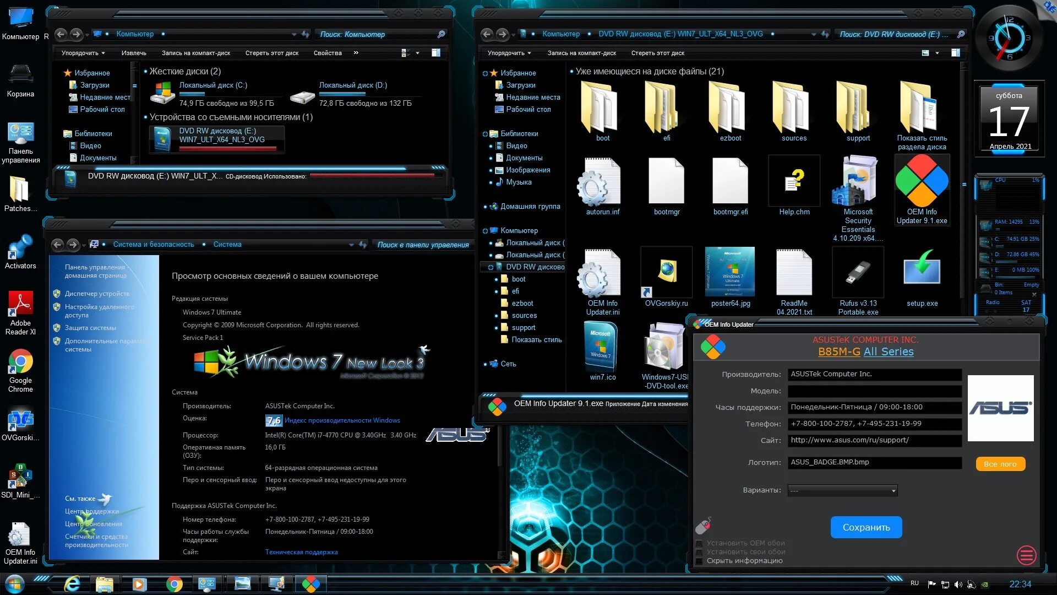Open 'Индекс производительности Windows' link
This screenshot has height=595, width=1057.
tap(342, 420)
